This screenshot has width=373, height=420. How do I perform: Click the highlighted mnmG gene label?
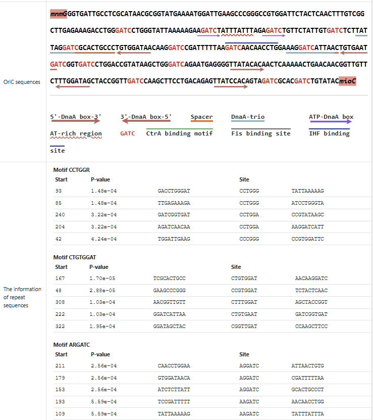point(59,14)
